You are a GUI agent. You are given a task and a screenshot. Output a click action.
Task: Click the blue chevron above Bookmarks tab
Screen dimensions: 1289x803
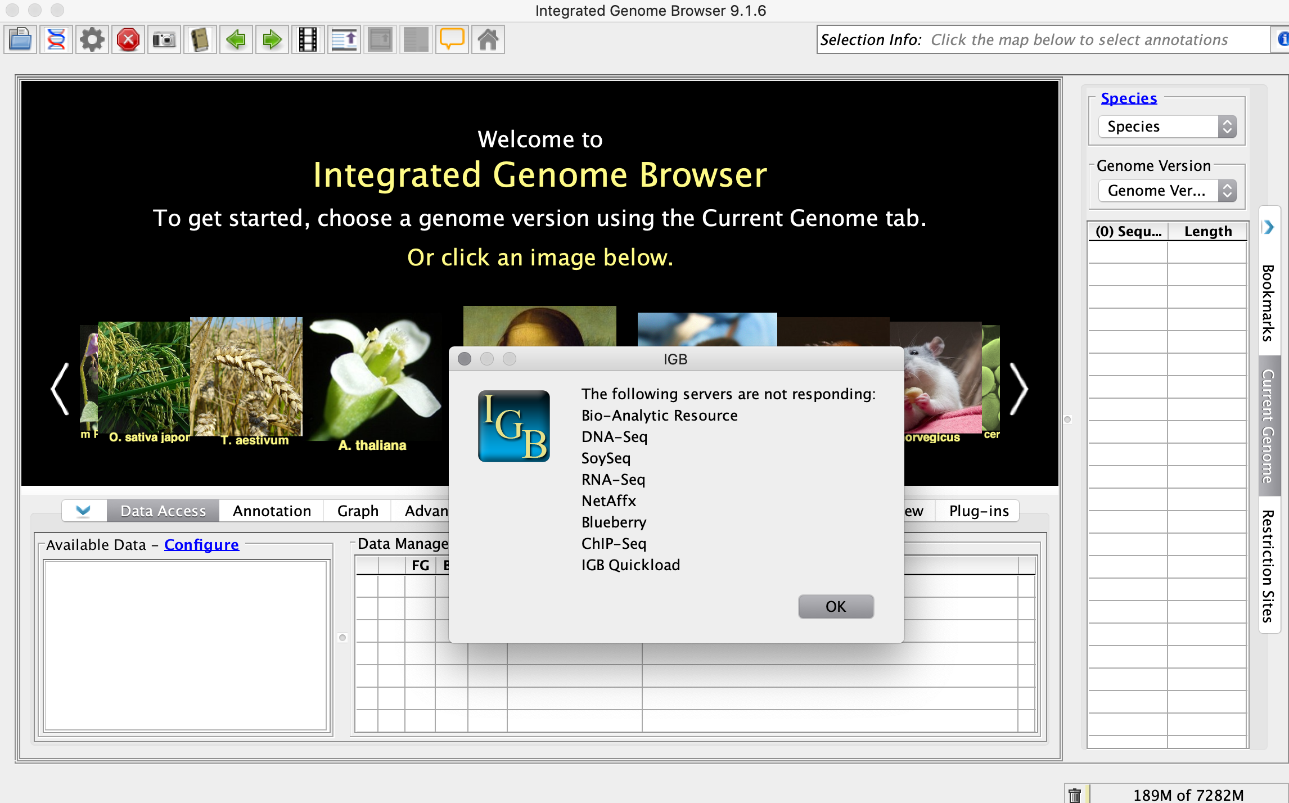coord(1269,227)
